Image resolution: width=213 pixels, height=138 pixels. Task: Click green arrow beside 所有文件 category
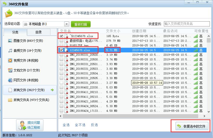pyautogui.click(x=52, y=90)
